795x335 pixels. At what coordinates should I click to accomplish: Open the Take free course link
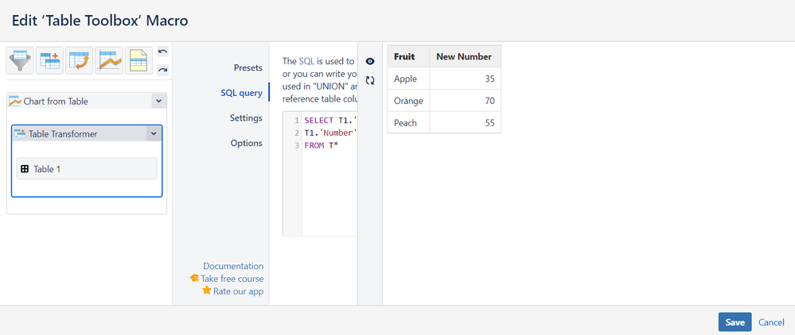232,279
